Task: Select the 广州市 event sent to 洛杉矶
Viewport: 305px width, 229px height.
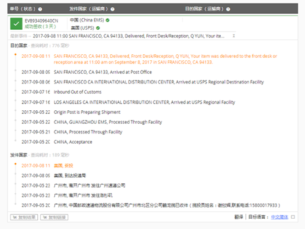Action: click(67, 196)
